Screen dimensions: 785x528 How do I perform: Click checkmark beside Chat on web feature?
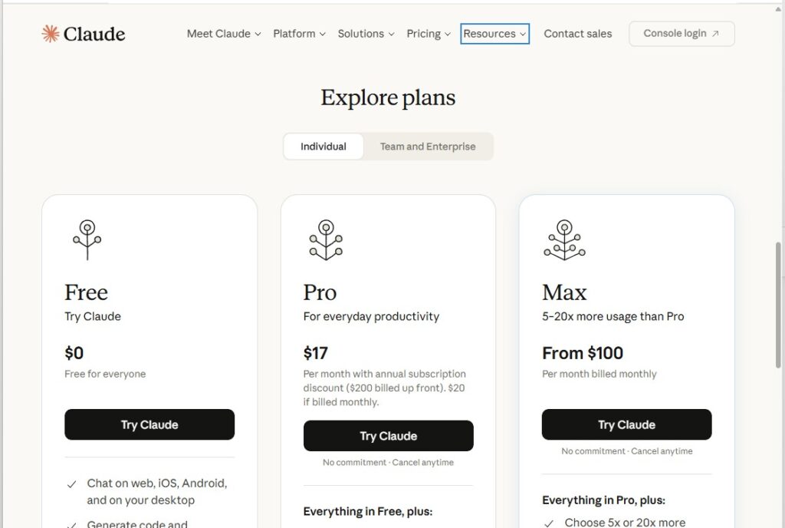(71, 484)
